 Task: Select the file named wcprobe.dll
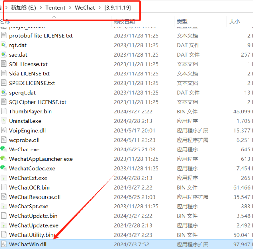pyautogui.click(x=24, y=140)
